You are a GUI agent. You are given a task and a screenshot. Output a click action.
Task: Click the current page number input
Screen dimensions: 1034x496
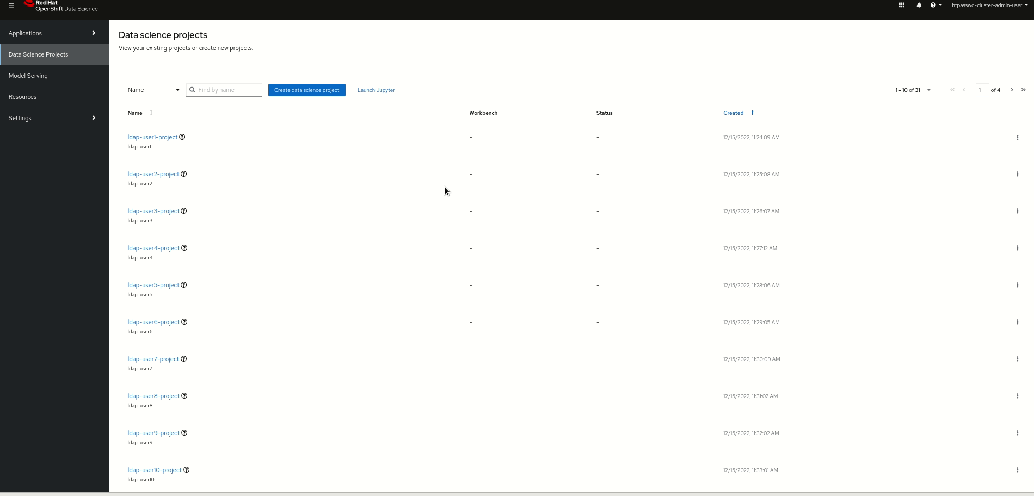[982, 90]
